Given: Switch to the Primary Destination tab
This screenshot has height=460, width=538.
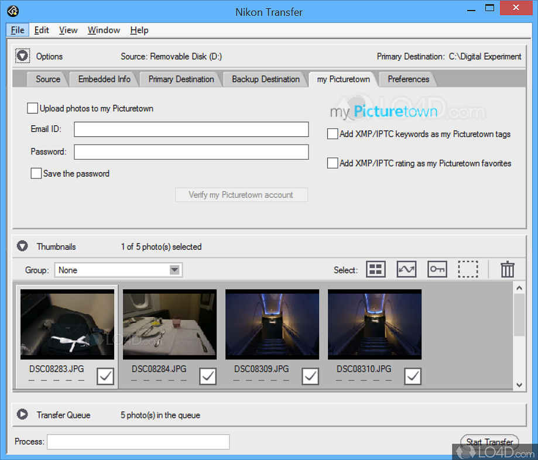Looking at the screenshot, I should 181,79.
